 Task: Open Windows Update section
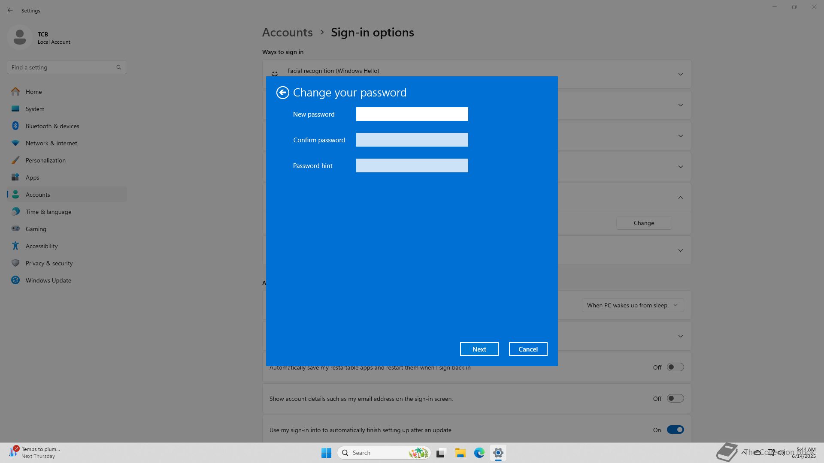48,280
